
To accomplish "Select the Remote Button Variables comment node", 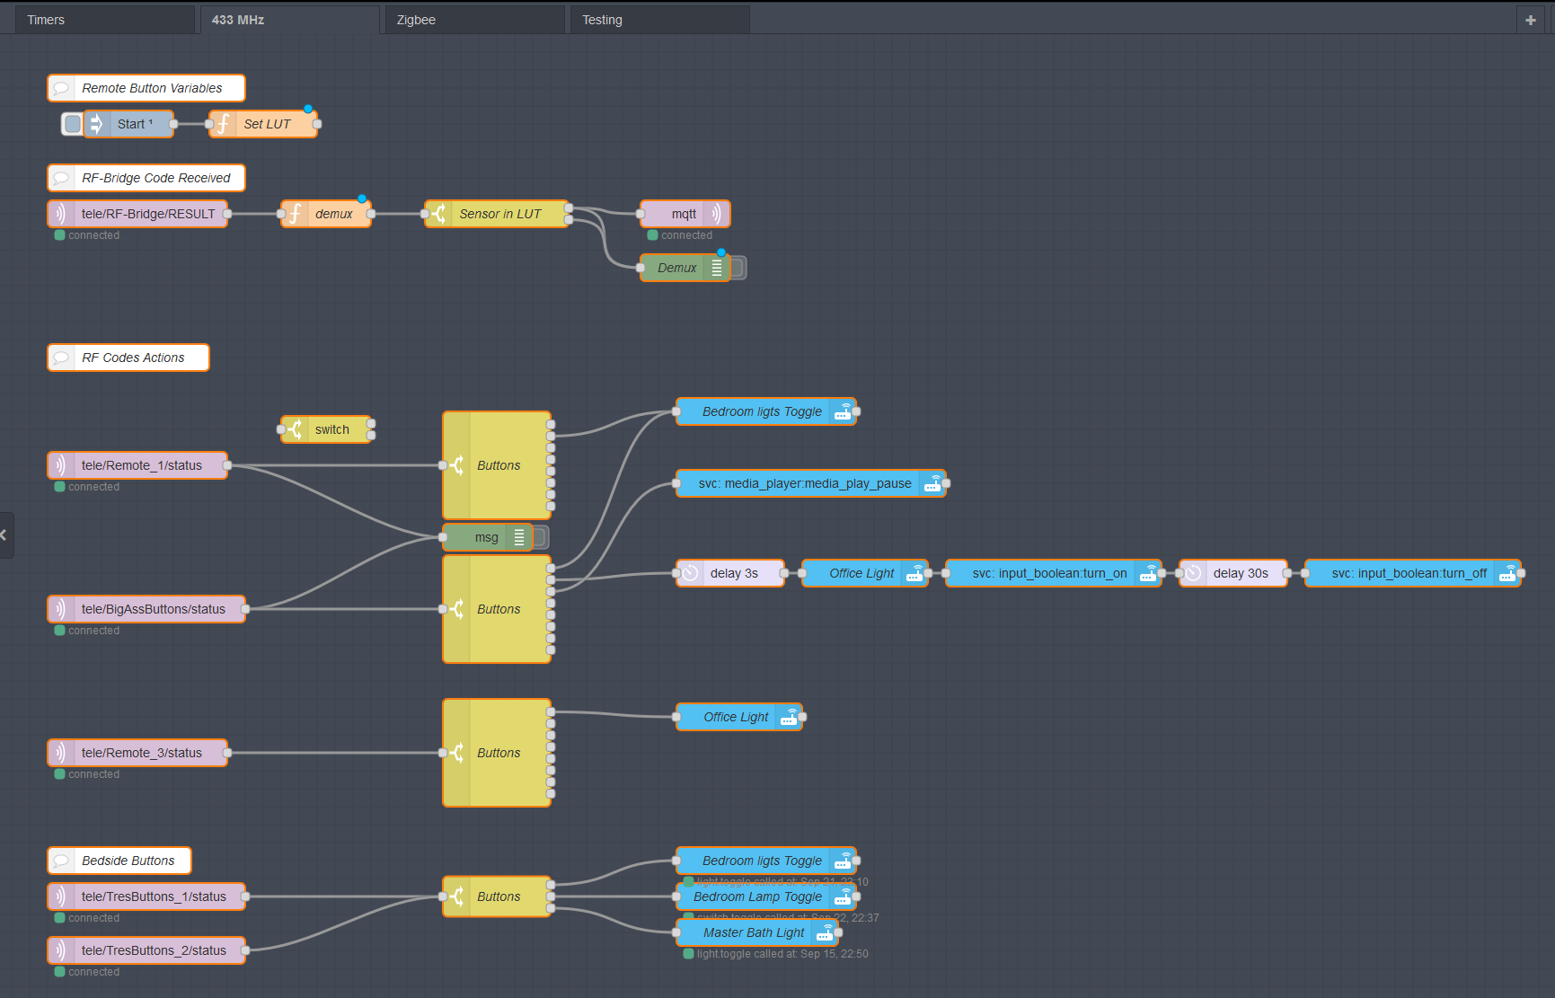I will 146,88.
